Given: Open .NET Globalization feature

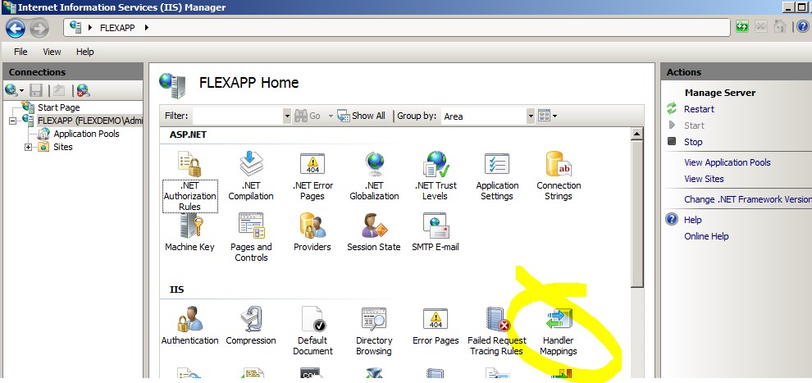Looking at the screenshot, I should (x=374, y=176).
